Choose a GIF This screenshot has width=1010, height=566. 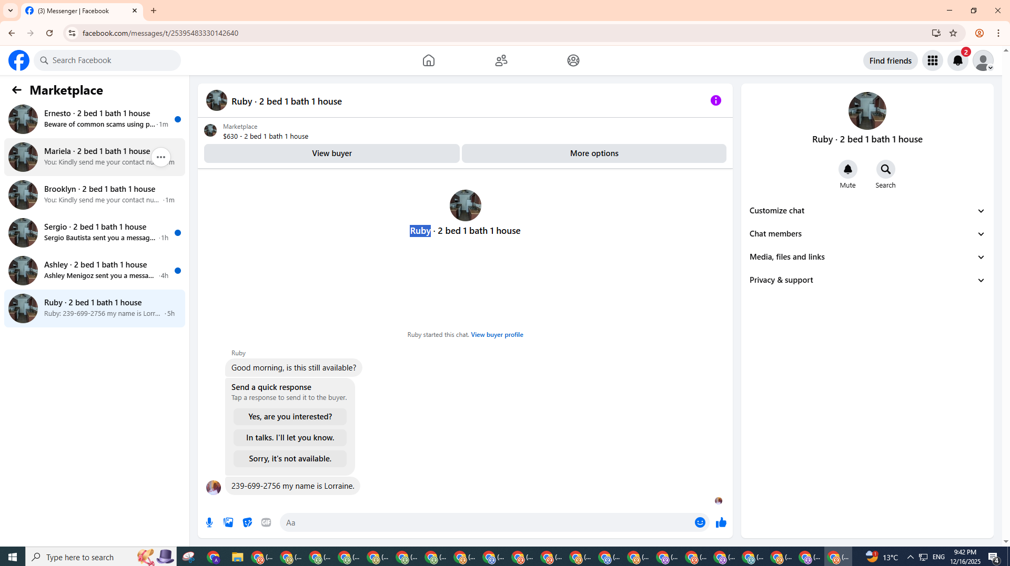click(x=266, y=522)
